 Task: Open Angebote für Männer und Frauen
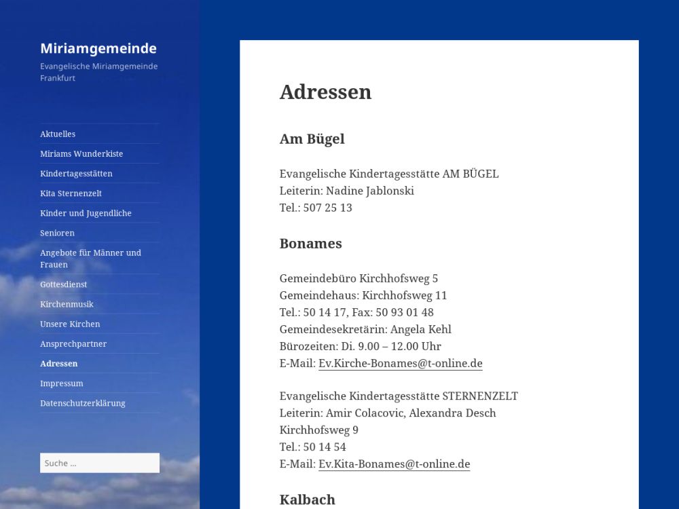(x=90, y=258)
